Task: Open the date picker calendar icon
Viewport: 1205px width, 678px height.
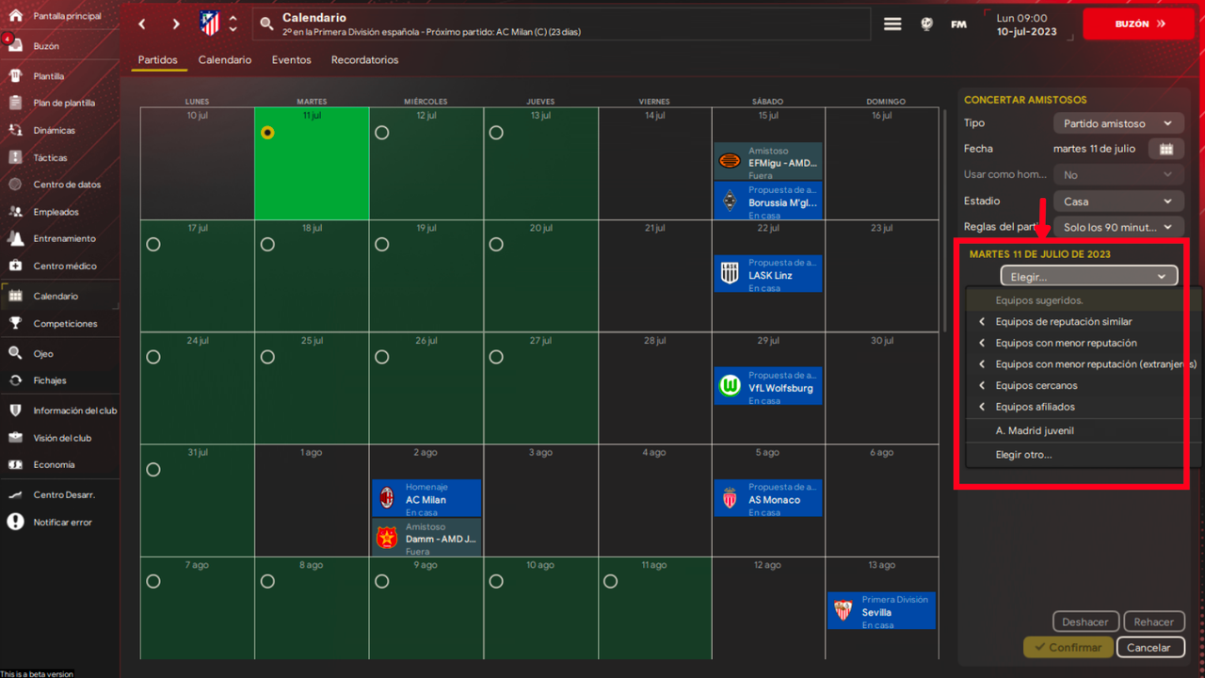Action: 1165,149
